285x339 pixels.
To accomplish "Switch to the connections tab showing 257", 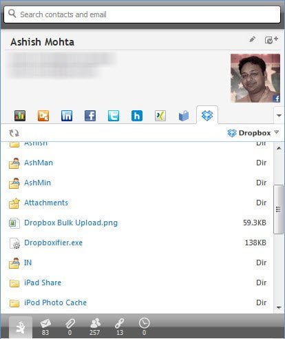I will (95, 327).
